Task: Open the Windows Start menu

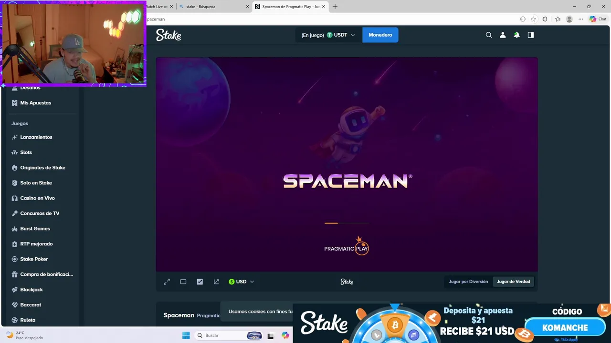Action: 186,335
